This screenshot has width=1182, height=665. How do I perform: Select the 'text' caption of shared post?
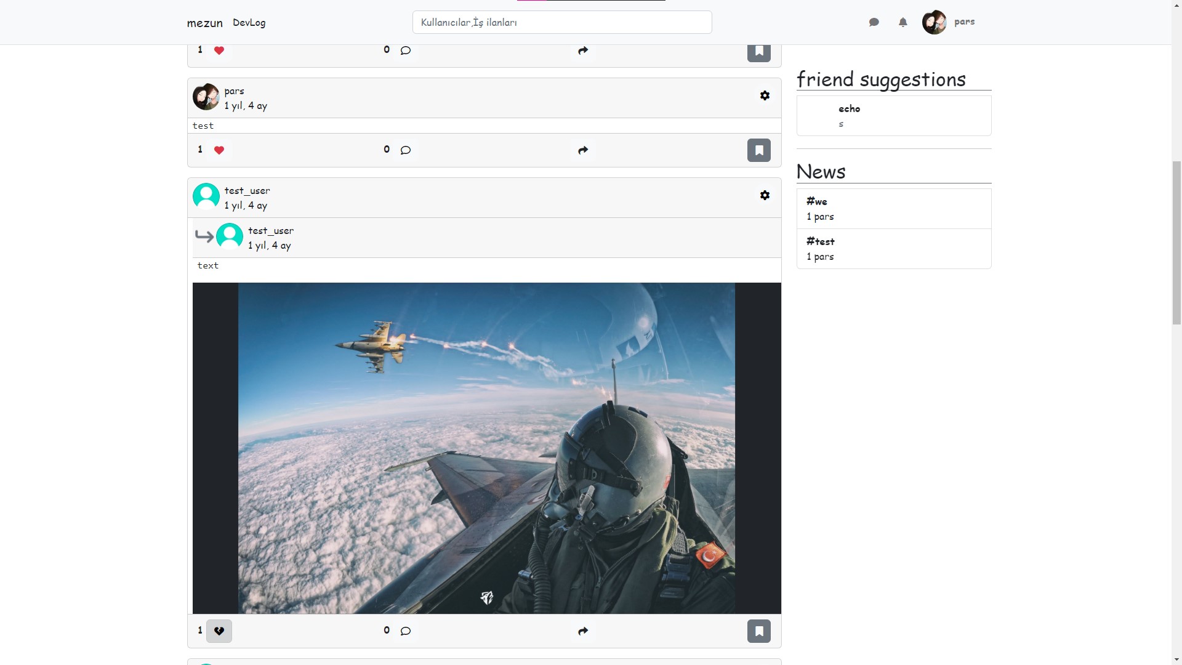pyautogui.click(x=208, y=266)
